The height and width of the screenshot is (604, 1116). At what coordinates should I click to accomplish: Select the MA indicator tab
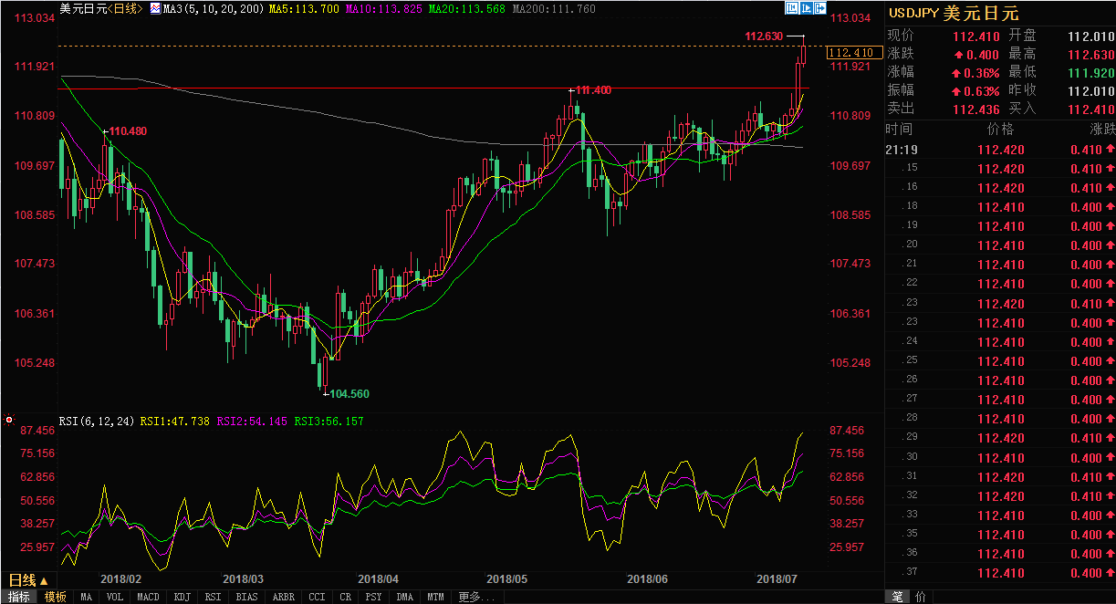tap(87, 597)
